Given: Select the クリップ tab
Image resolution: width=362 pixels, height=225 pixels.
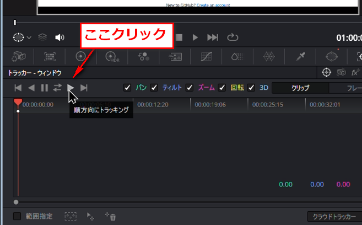Looking at the screenshot, I should (300, 88).
